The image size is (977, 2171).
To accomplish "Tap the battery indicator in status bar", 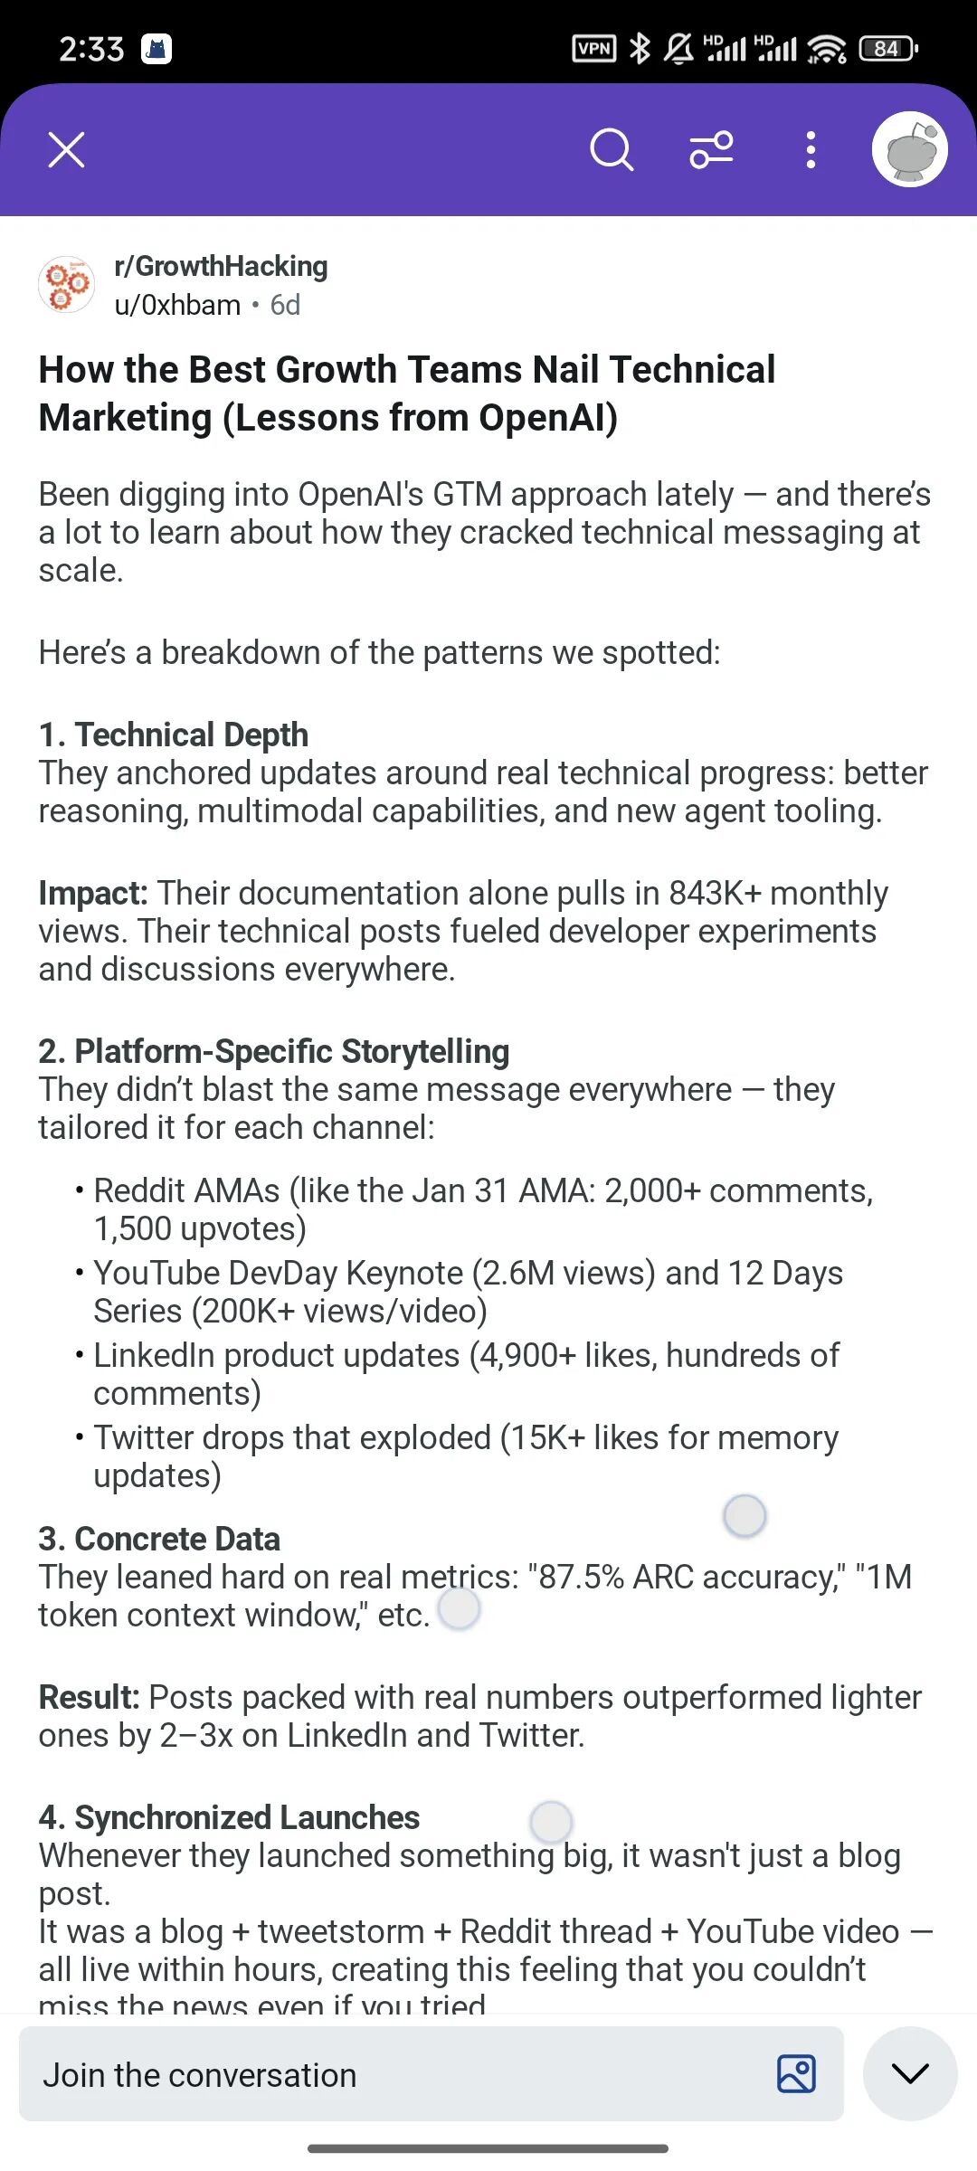I will point(887,48).
